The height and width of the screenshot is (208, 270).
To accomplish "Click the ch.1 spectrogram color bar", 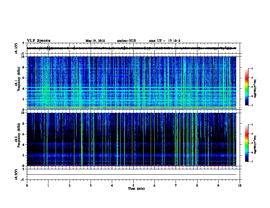I will click(246, 87).
